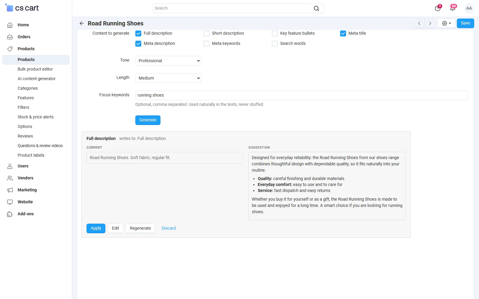This screenshot has height=299, width=479.
Task: Go to the next product chevron
Action: 430,23
